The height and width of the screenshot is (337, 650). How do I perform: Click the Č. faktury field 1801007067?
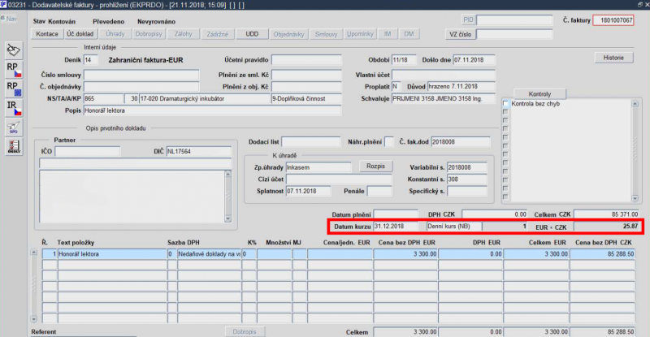tap(613, 20)
